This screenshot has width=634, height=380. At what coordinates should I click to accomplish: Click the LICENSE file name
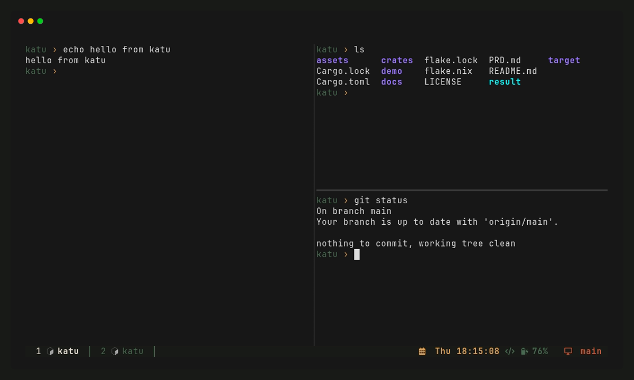443,82
